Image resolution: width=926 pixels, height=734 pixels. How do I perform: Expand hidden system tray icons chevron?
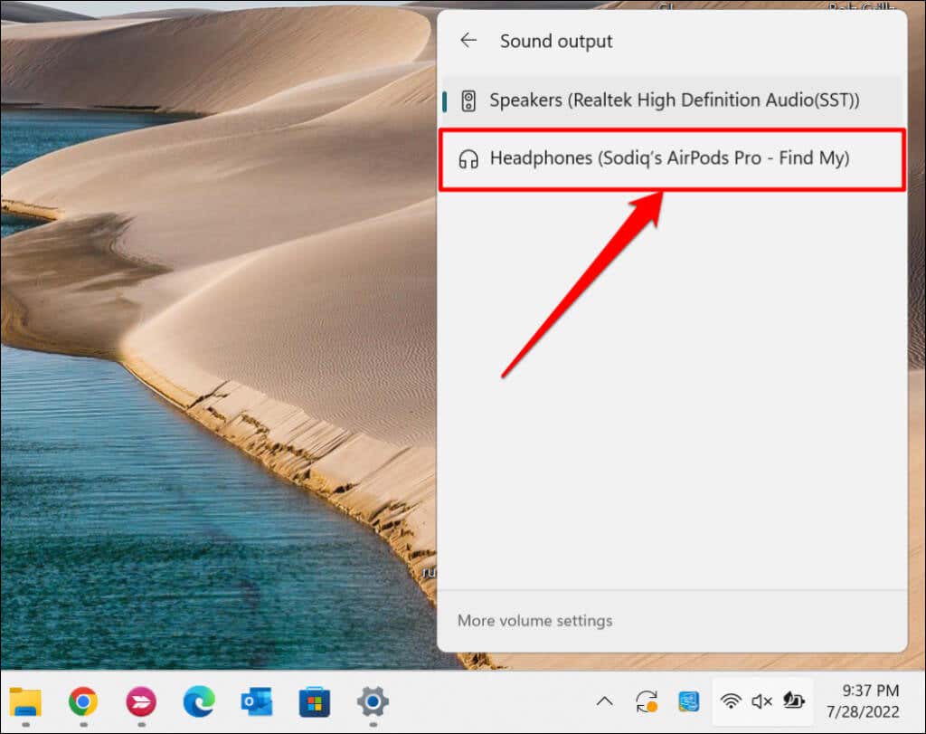(605, 701)
